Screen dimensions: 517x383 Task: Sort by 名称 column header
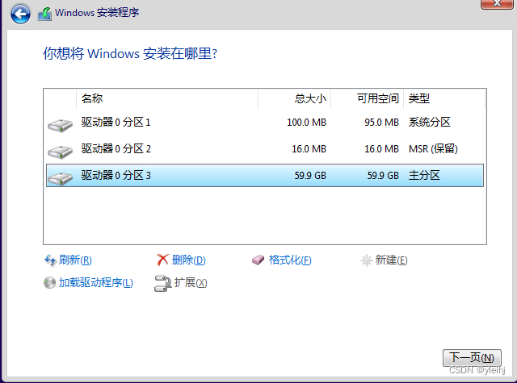167,98
